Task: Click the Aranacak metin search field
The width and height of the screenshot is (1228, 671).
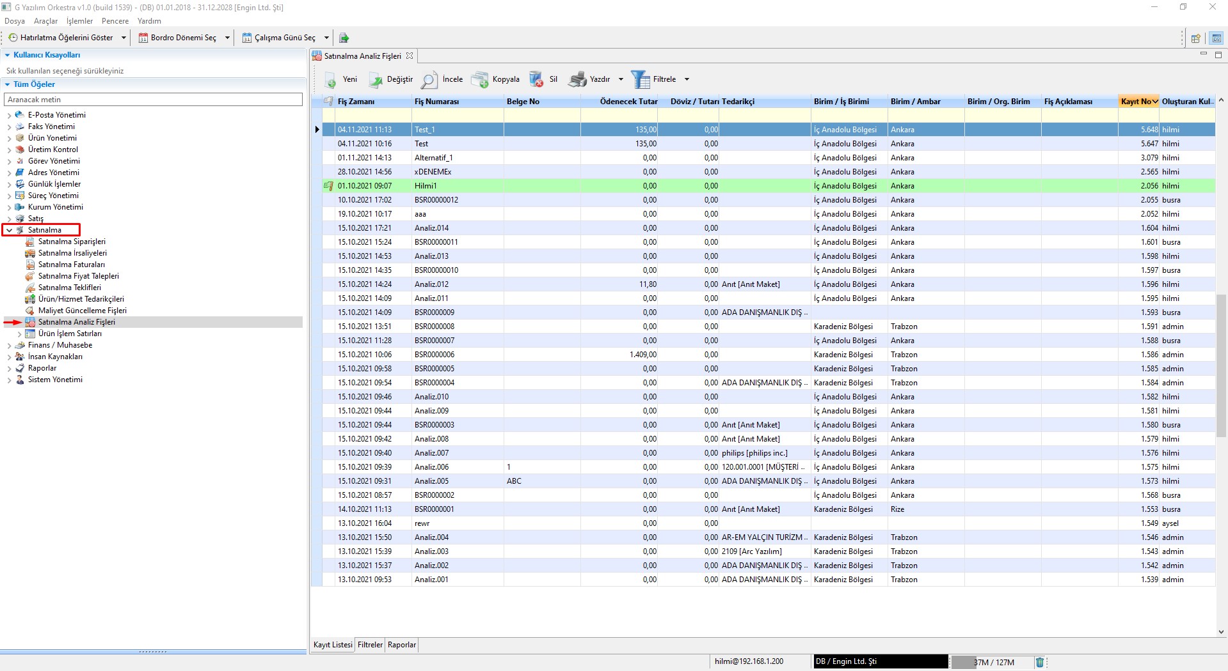Action: click(x=153, y=100)
